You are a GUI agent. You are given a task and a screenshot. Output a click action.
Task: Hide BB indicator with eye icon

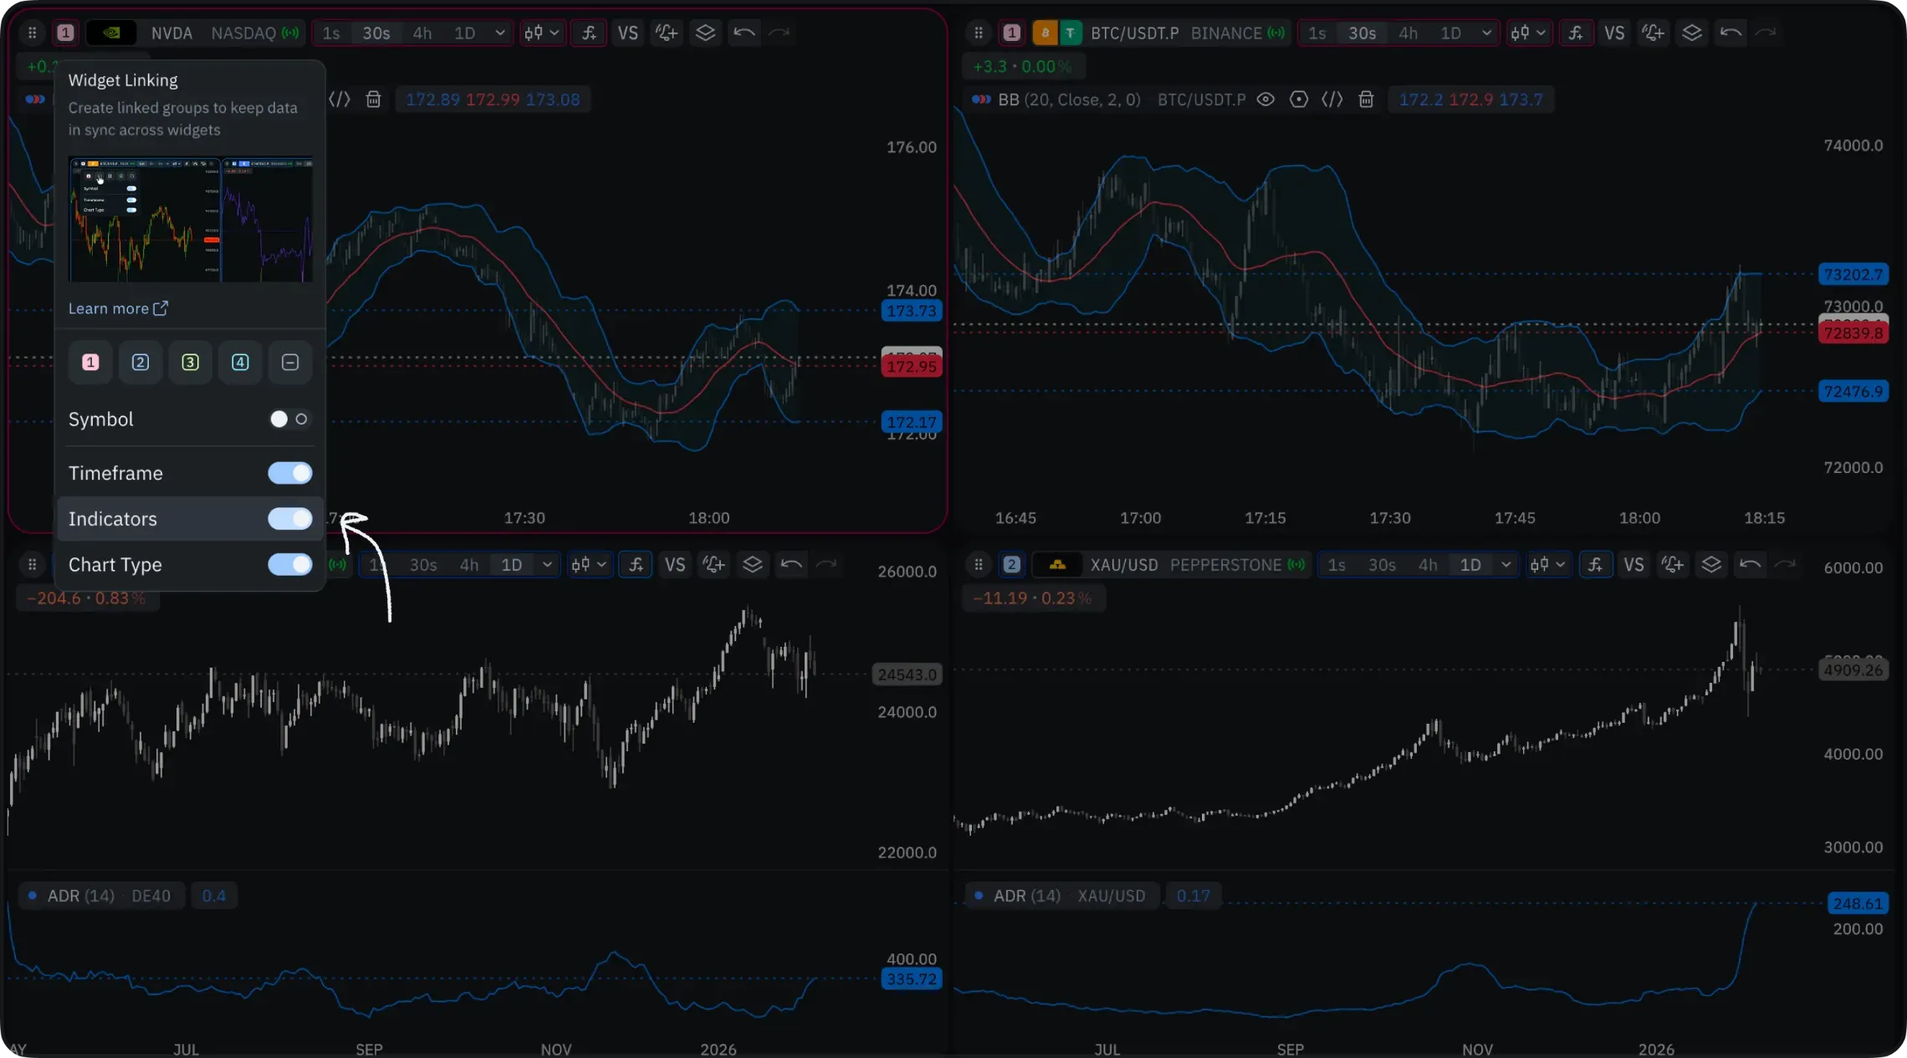pos(1265,99)
